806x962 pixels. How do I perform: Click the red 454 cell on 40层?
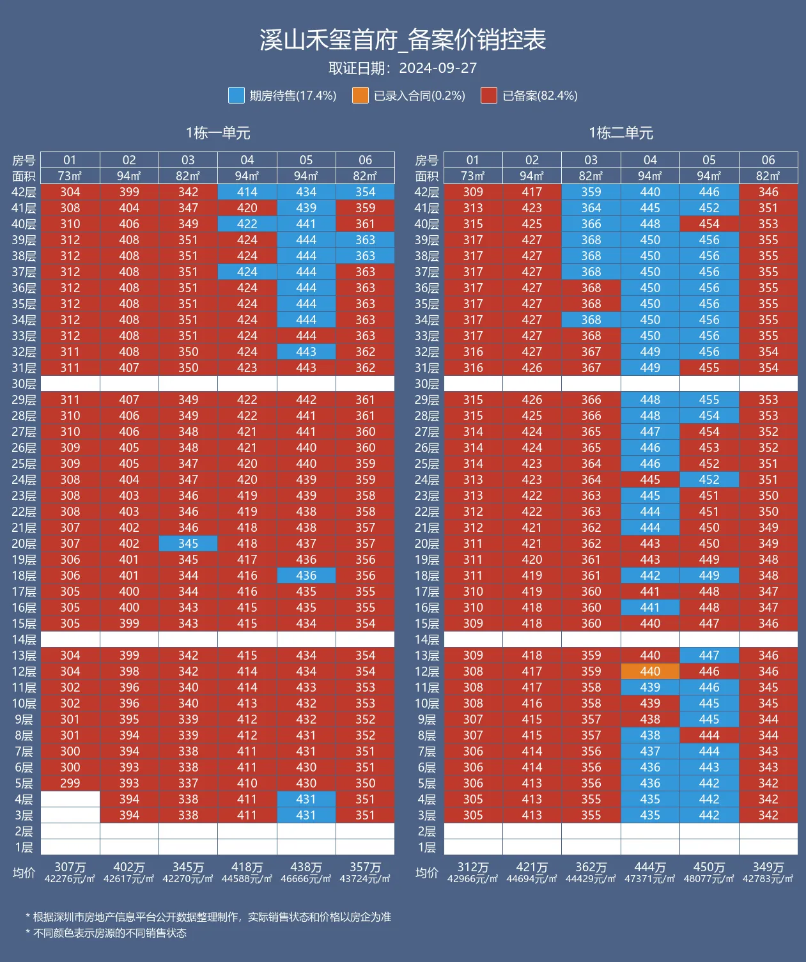(709, 224)
